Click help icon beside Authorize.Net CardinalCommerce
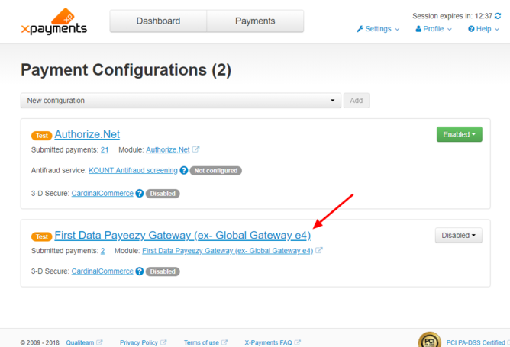Image resolution: width=510 pixels, height=347 pixels. click(x=140, y=193)
